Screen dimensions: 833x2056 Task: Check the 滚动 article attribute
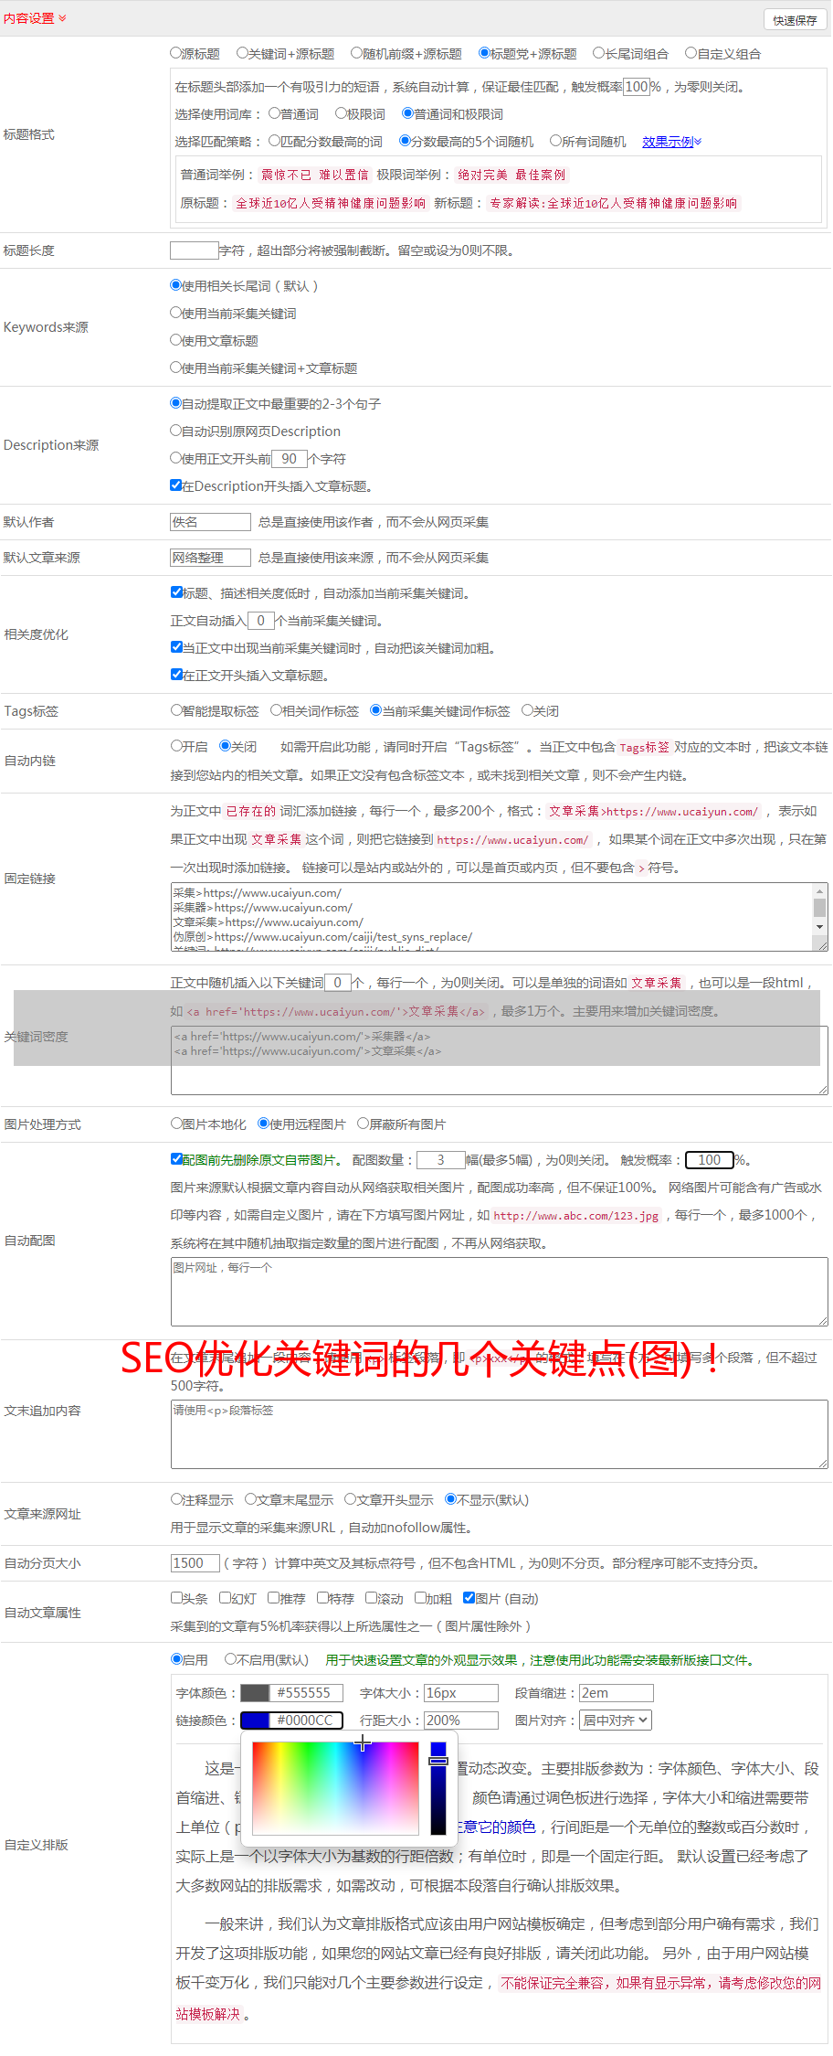[372, 1598]
